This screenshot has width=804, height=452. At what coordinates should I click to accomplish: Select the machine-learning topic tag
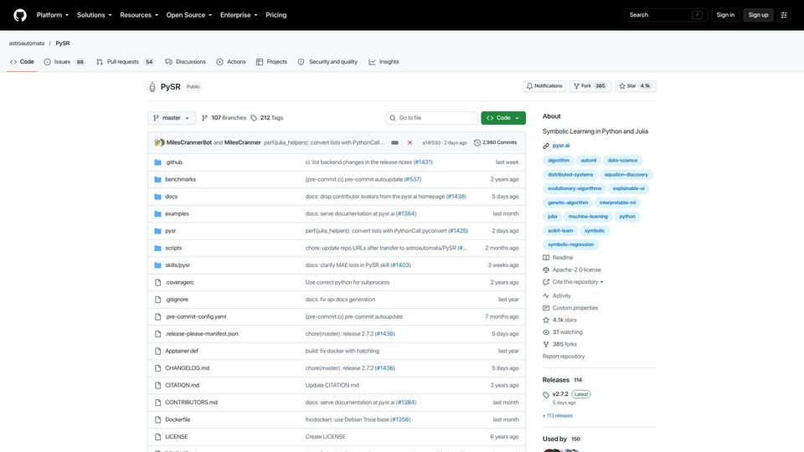588,216
